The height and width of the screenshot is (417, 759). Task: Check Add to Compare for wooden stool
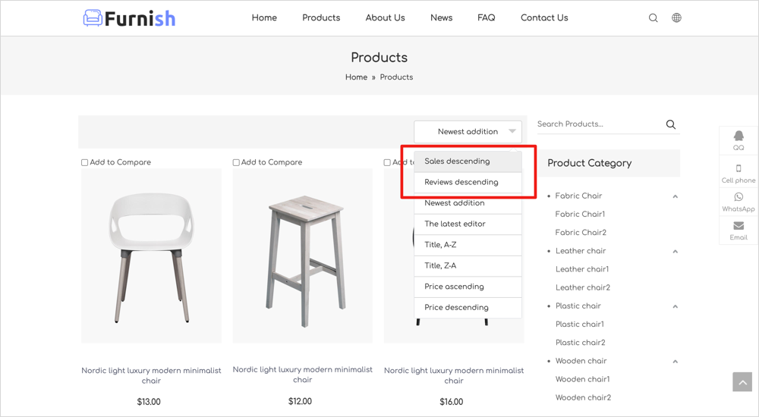click(x=236, y=162)
